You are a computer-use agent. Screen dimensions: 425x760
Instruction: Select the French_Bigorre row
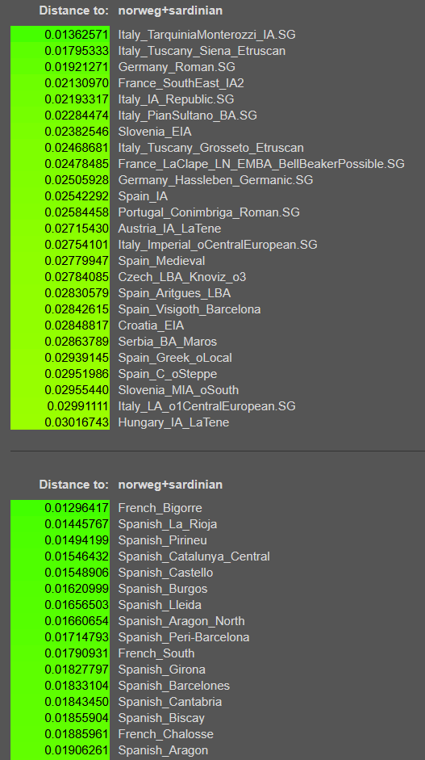pos(160,508)
